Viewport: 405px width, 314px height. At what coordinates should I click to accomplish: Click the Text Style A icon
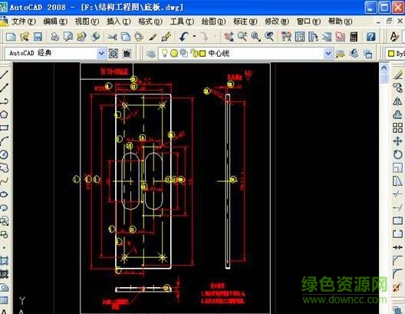click(x=394, y=37)
